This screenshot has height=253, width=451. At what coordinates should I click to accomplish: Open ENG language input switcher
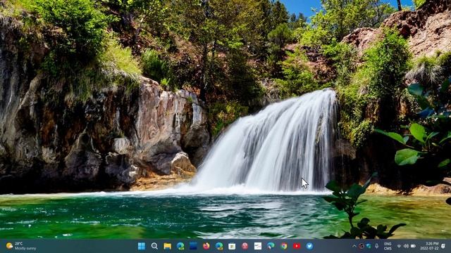(388, 246)
